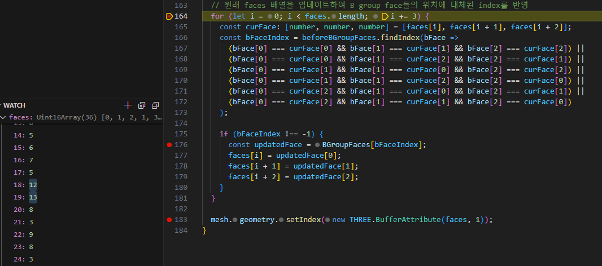Viewport: 602px width, 266px height.
Task: Collapse the faces Uint16Array watch entry
Action: coord(3,117)
